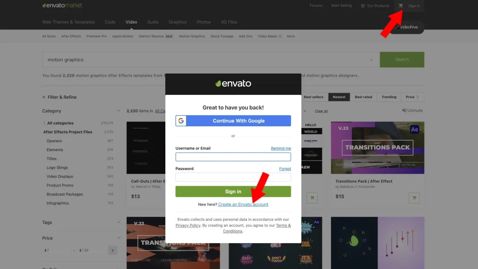This screenshot has width=478, height=269.
Task: Select Broadcast Packages category
Action: tap(65, 194)
